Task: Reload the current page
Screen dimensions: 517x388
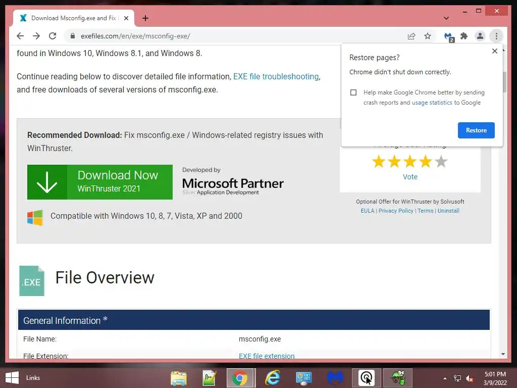Action: pyautogui.click(x=53, y=36)
